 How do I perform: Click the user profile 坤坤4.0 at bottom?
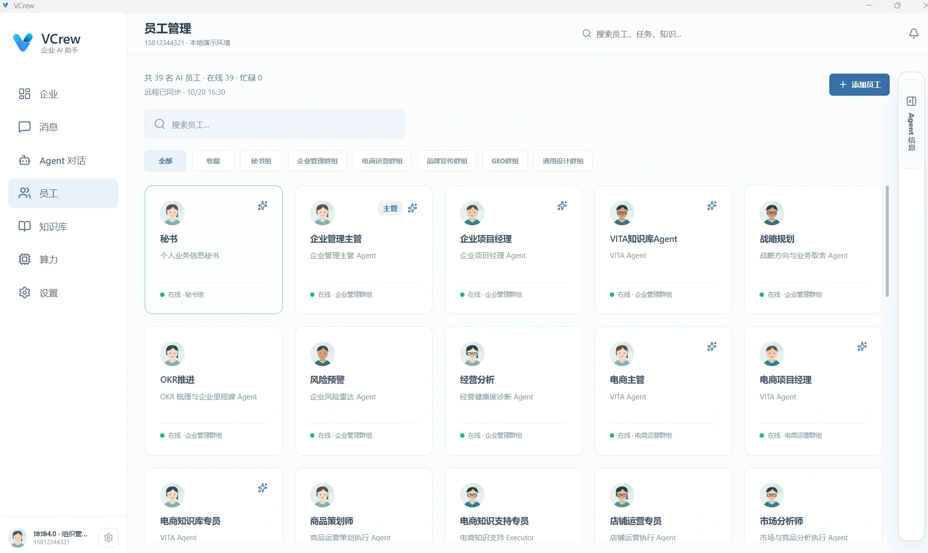49,538
